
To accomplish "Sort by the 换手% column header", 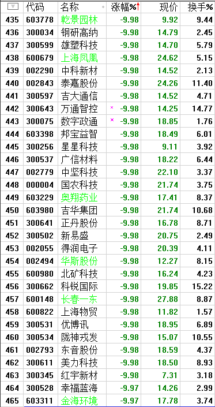I will click(x=200, y=8).
